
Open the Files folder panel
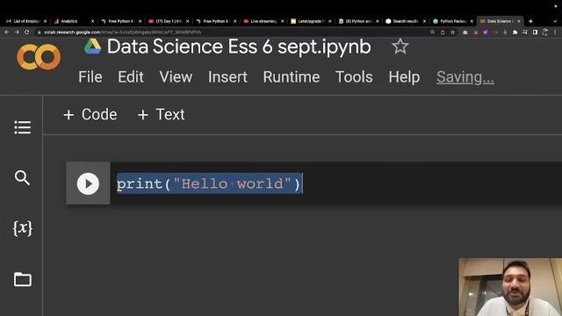pyautogui.click(x=23, y=279)
